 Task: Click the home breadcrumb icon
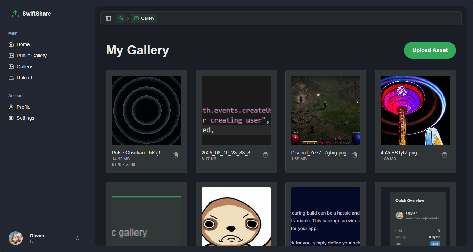121,18
